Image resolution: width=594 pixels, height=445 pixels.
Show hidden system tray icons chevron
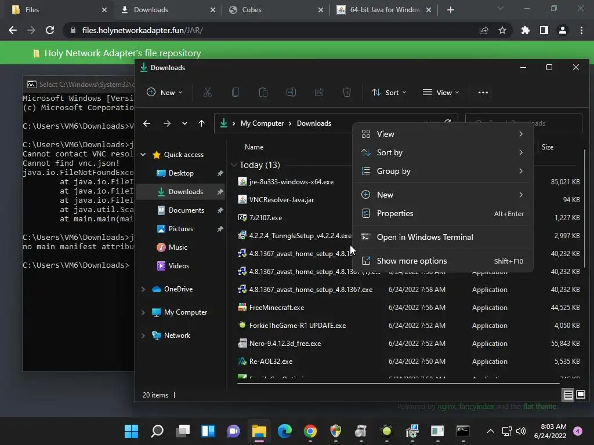(491, 431)
